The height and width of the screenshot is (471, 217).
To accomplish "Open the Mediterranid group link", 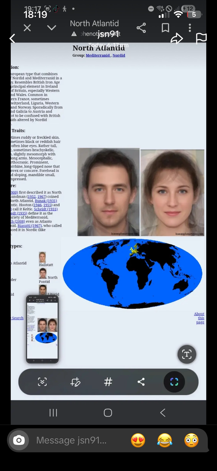I will coord(98,55).
